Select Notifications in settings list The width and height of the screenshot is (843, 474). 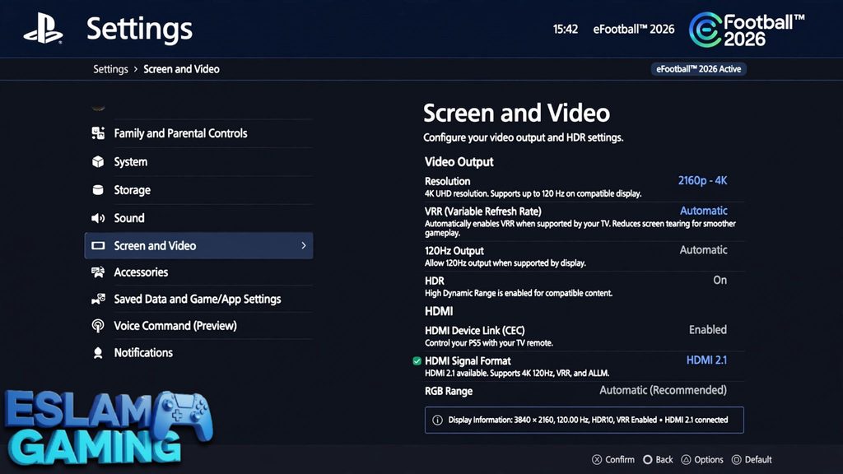tap(199, 352)
